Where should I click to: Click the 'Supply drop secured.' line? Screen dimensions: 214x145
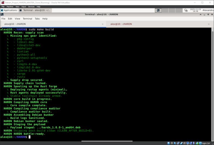[x=27, y=80]
